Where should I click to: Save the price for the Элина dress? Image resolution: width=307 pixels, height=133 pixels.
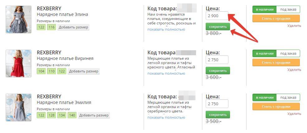[218, 27]
